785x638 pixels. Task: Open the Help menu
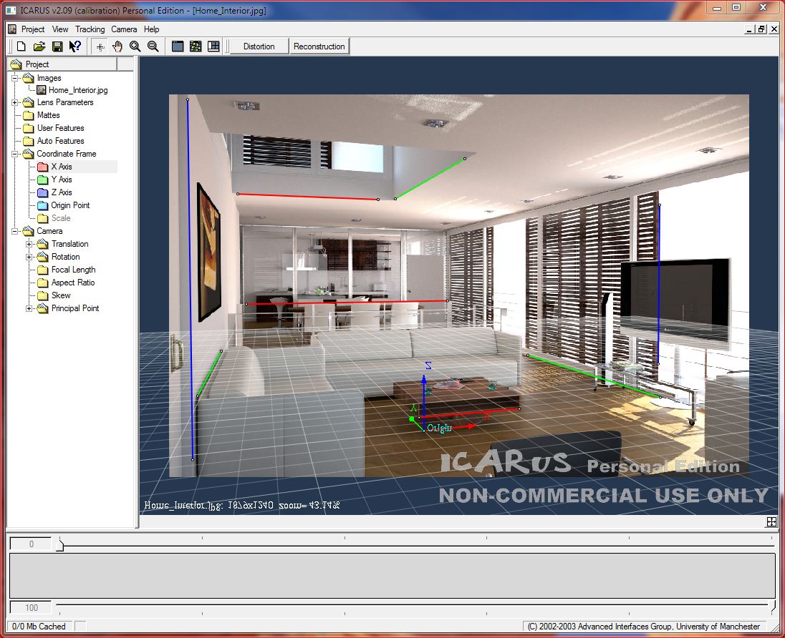(x=151, y=29)
